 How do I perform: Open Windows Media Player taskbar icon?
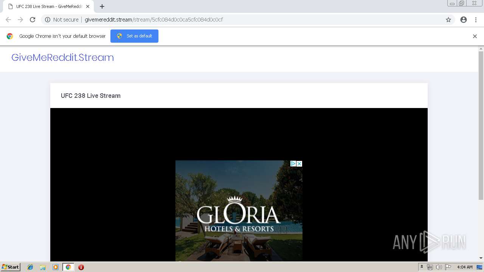pos(56,267)
